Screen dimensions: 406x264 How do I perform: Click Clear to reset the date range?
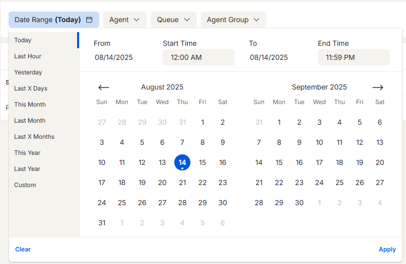click(23, 249)
